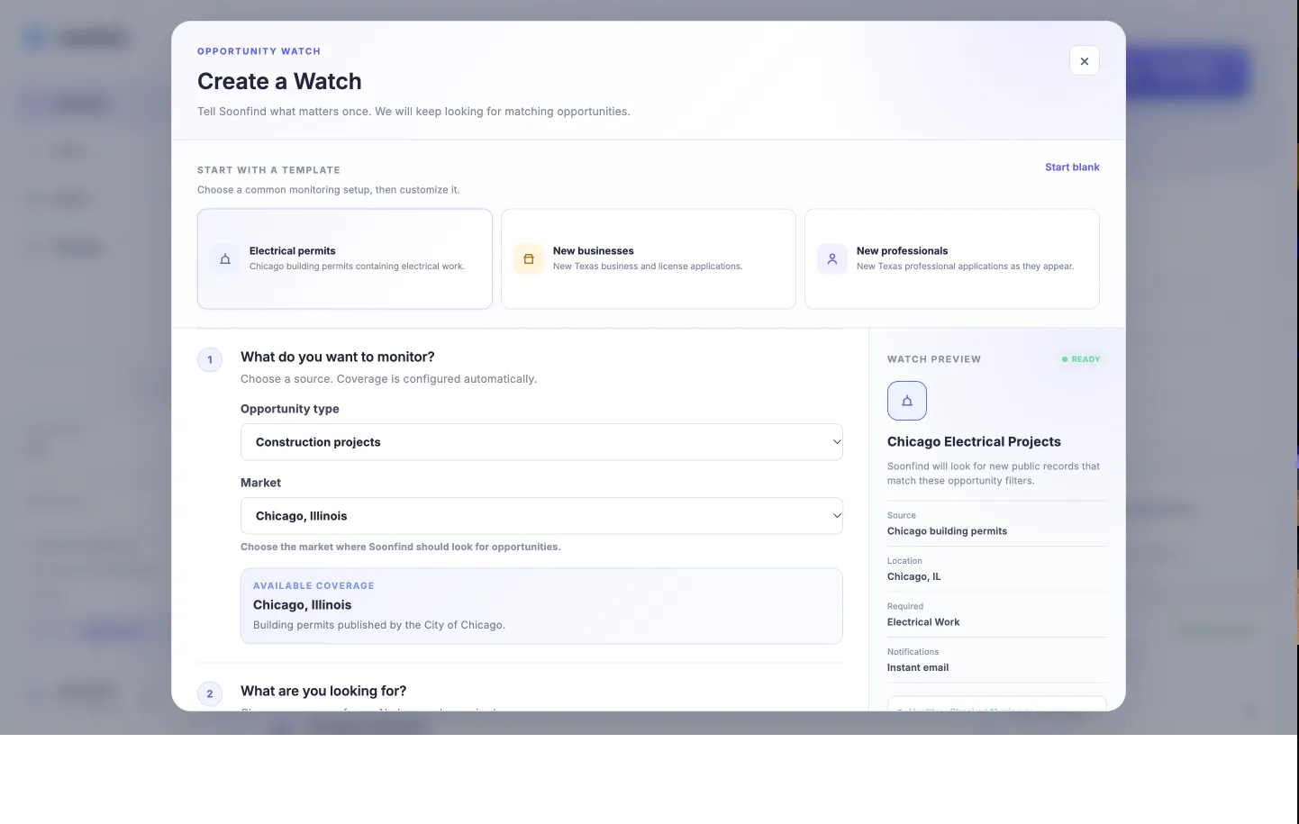The width and height of the screenshot is (1299, 824).
Task: Click the 'OPPORTUNITY WATCH' label
Action: click(259, 51)
